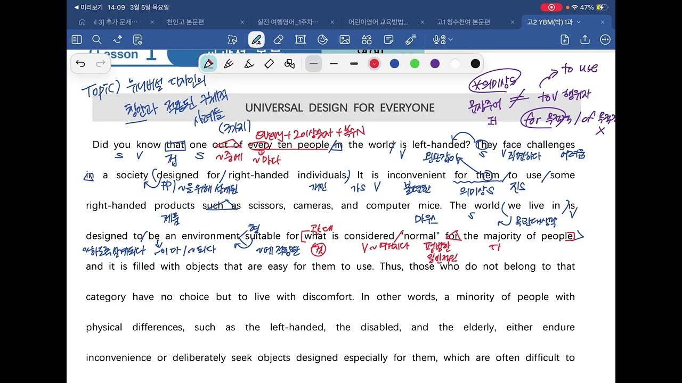Pick the black pen color
682x383 pixels.
pos(475,64)
